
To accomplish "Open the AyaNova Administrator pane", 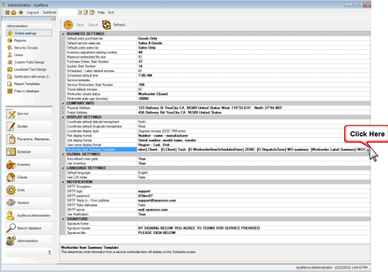I will click(x=29, y=215).
